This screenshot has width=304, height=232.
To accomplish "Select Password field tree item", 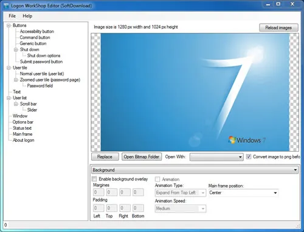I will [x=40, y=86].
